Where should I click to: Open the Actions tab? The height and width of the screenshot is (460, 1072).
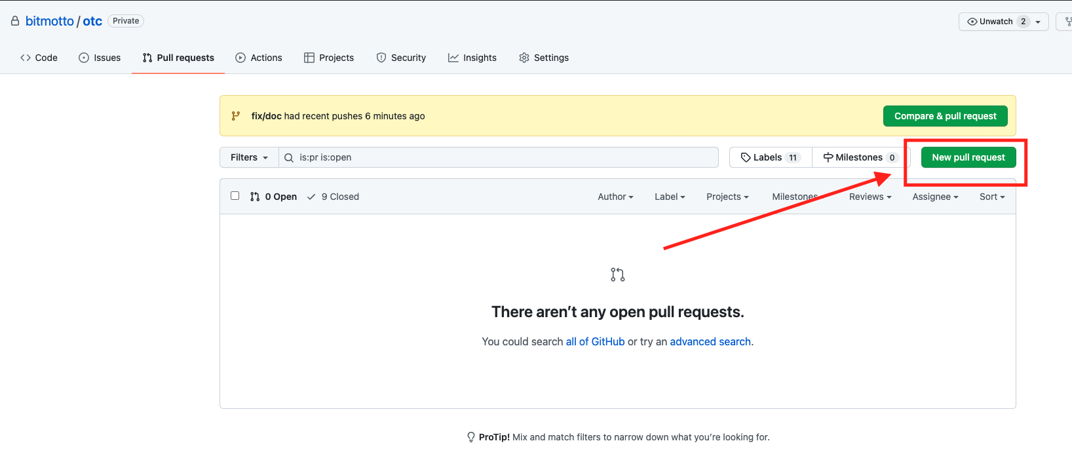click(x=259, y=58)
